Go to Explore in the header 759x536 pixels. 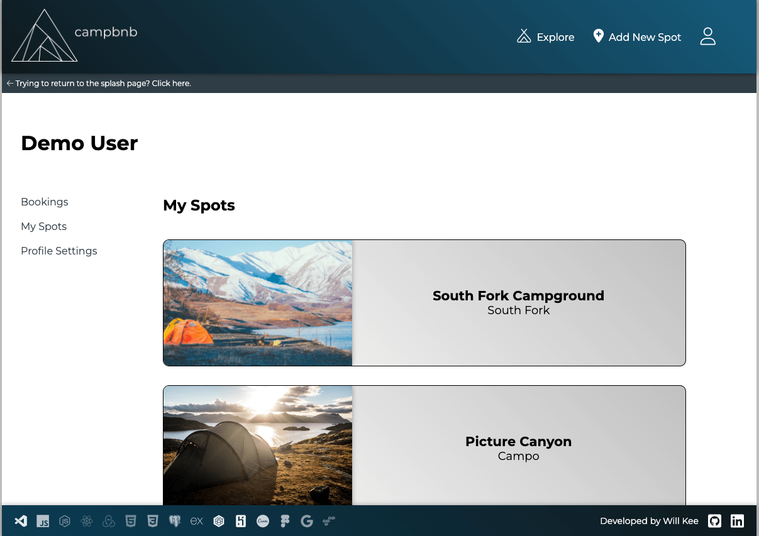click(x=545, y=37)
